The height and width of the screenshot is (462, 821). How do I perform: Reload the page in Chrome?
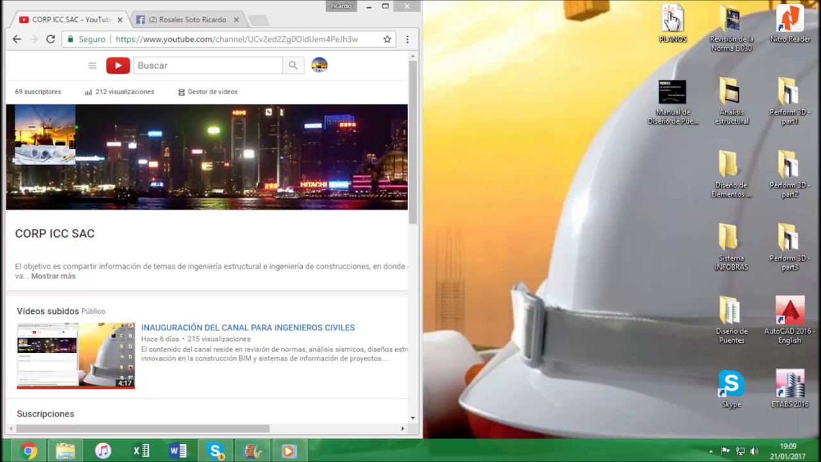[x=51, y=39]
